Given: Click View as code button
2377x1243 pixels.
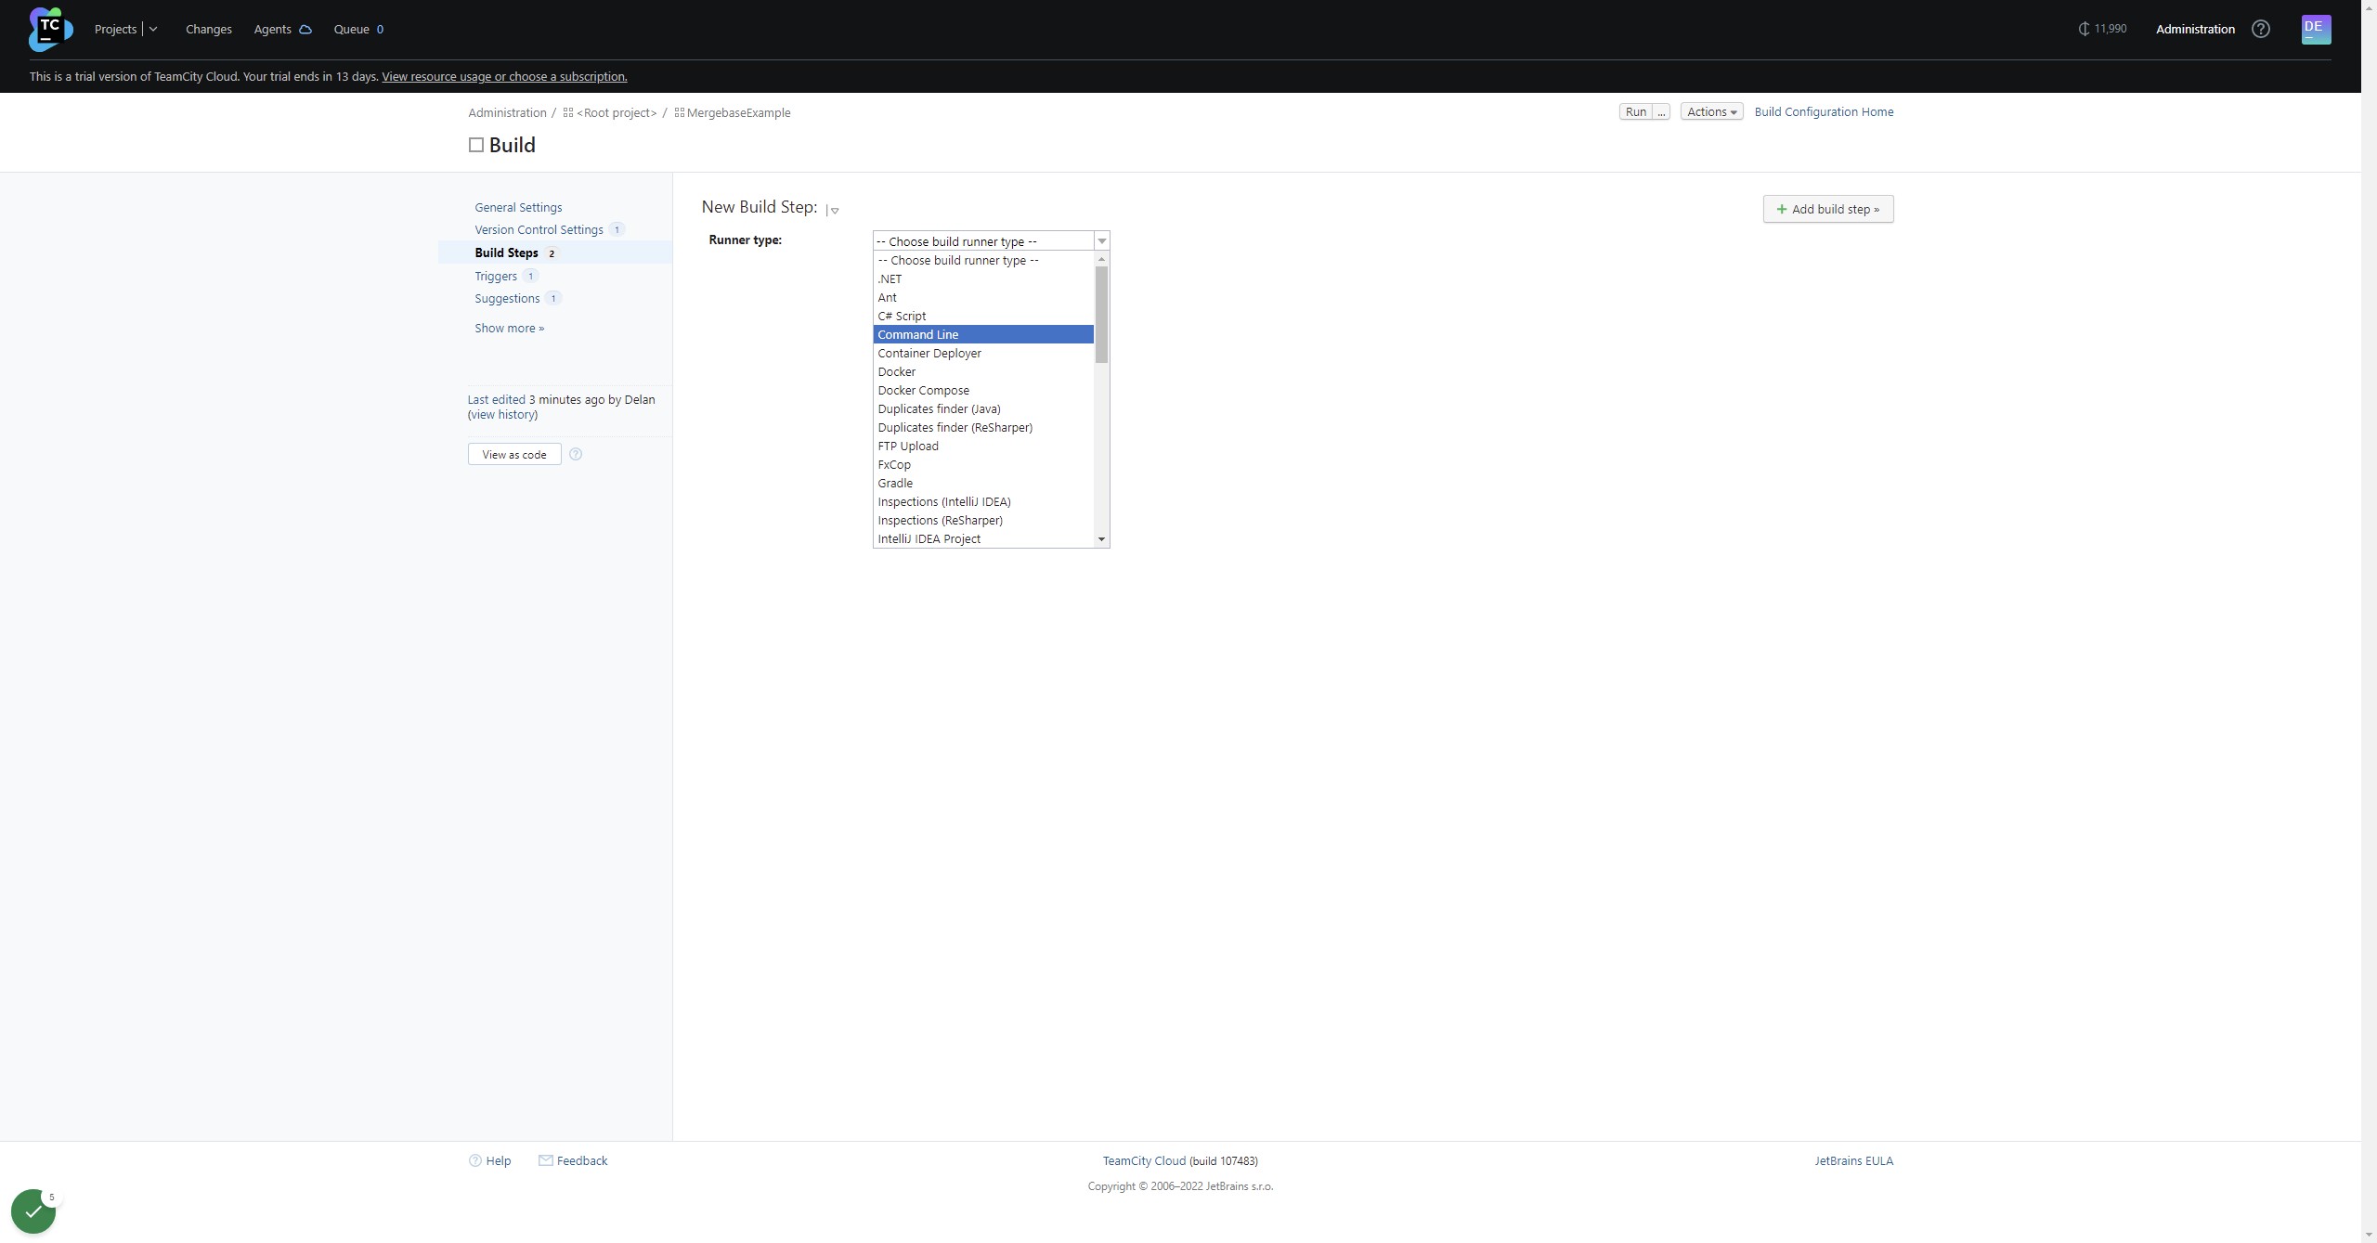Looking at the screenshot, I should (x=514, y=454).
